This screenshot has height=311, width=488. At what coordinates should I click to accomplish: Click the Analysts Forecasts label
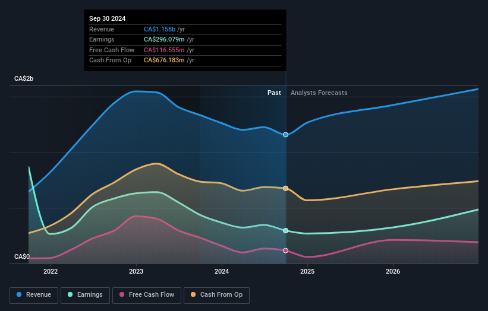click(319, 93)
